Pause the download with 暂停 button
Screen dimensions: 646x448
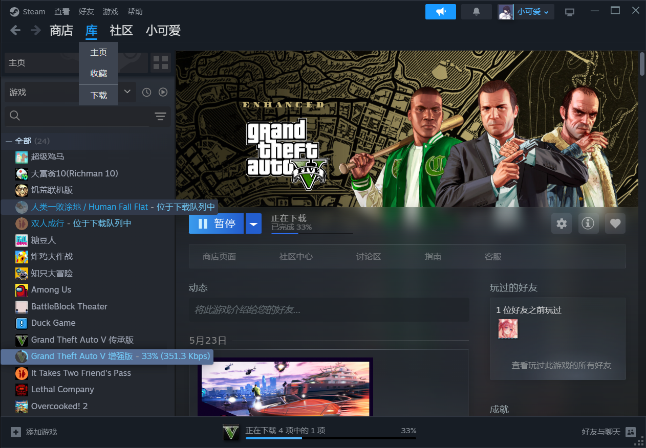[216, 223]
